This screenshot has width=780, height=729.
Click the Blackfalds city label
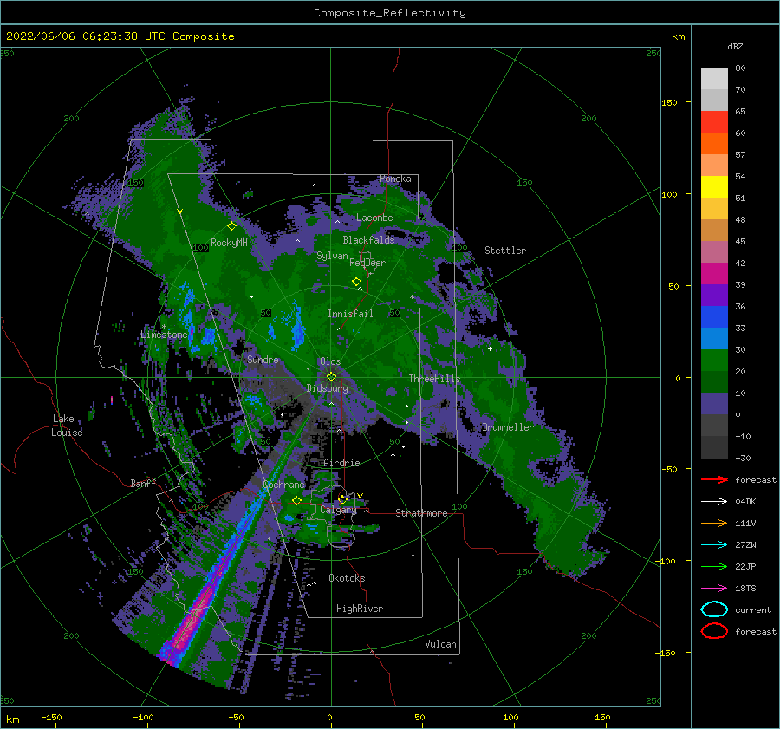coord(368,240)
